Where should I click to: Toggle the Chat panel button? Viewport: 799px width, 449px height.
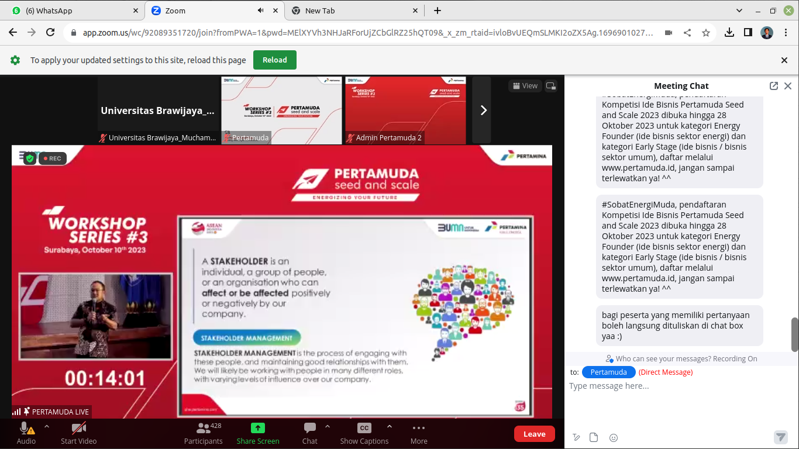coord(310,433)
